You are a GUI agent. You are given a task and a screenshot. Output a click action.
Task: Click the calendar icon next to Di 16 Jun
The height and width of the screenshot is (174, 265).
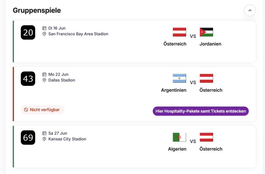tap(45, 28)
